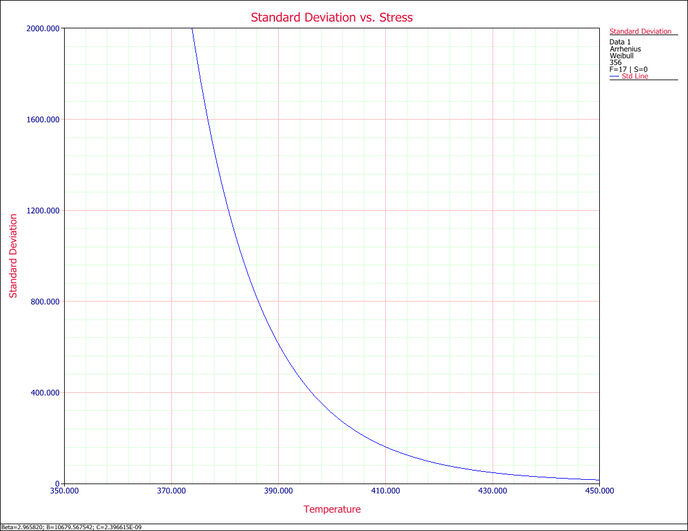Click the "Temperature" x-axis label
The image size is (688, 531).
click(332, 509)
